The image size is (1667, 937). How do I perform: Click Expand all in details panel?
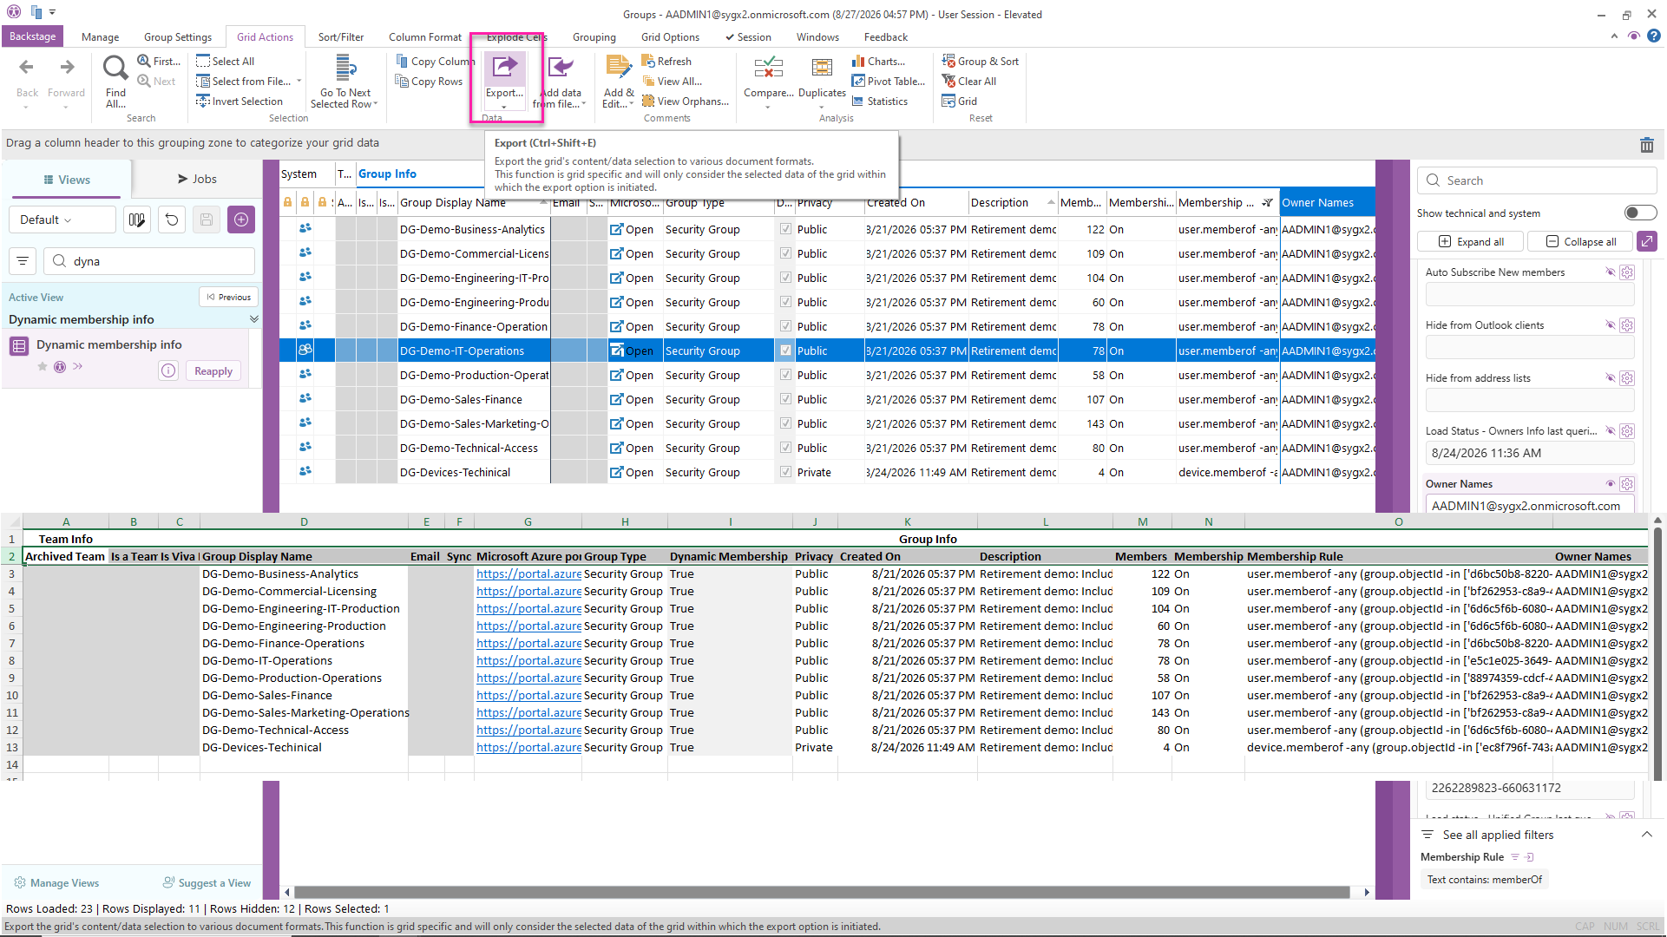[1471, 241]
